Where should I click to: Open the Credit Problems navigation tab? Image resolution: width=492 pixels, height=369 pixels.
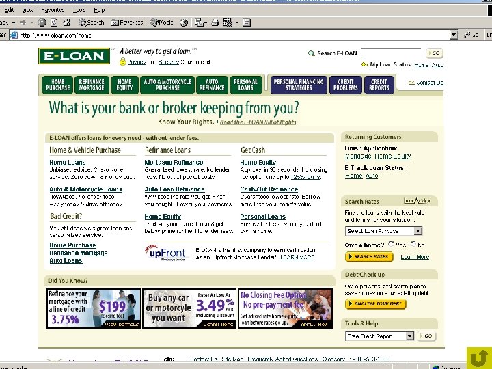pos(346,85)
